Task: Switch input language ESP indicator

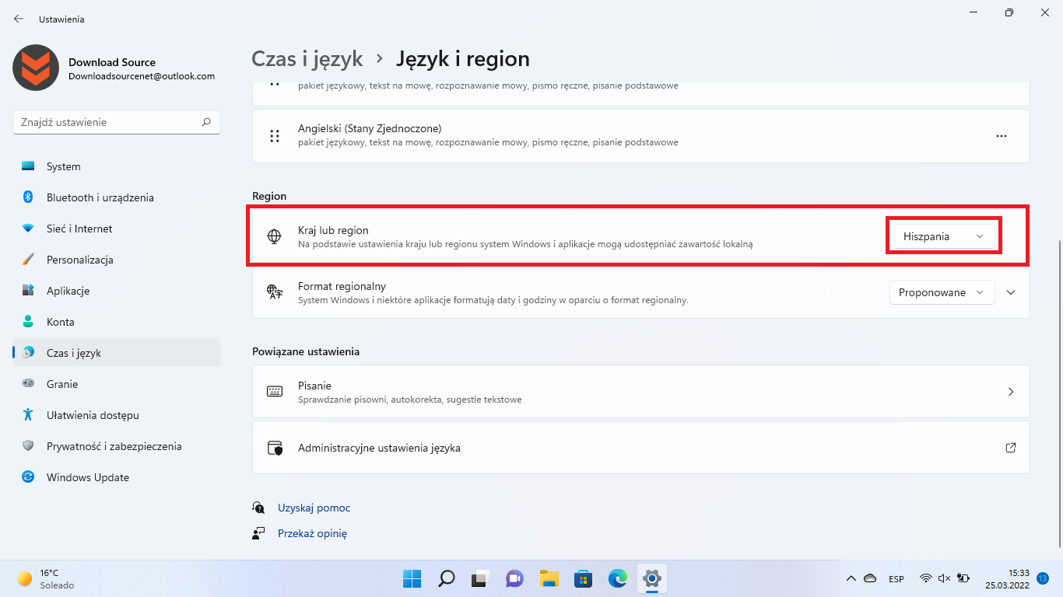Action: [896, 578]
